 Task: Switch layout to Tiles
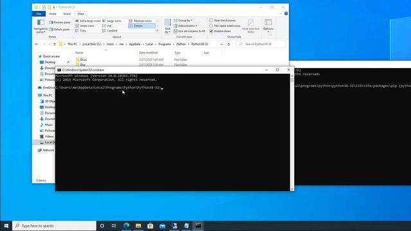coord(81,31)
